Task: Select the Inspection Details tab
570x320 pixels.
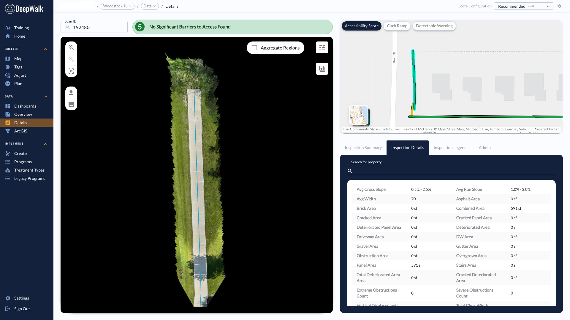Action: point(408,148)
